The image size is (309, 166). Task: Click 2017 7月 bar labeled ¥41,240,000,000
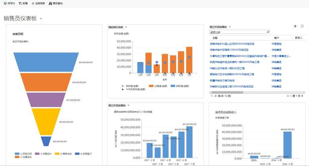point(189,142)
